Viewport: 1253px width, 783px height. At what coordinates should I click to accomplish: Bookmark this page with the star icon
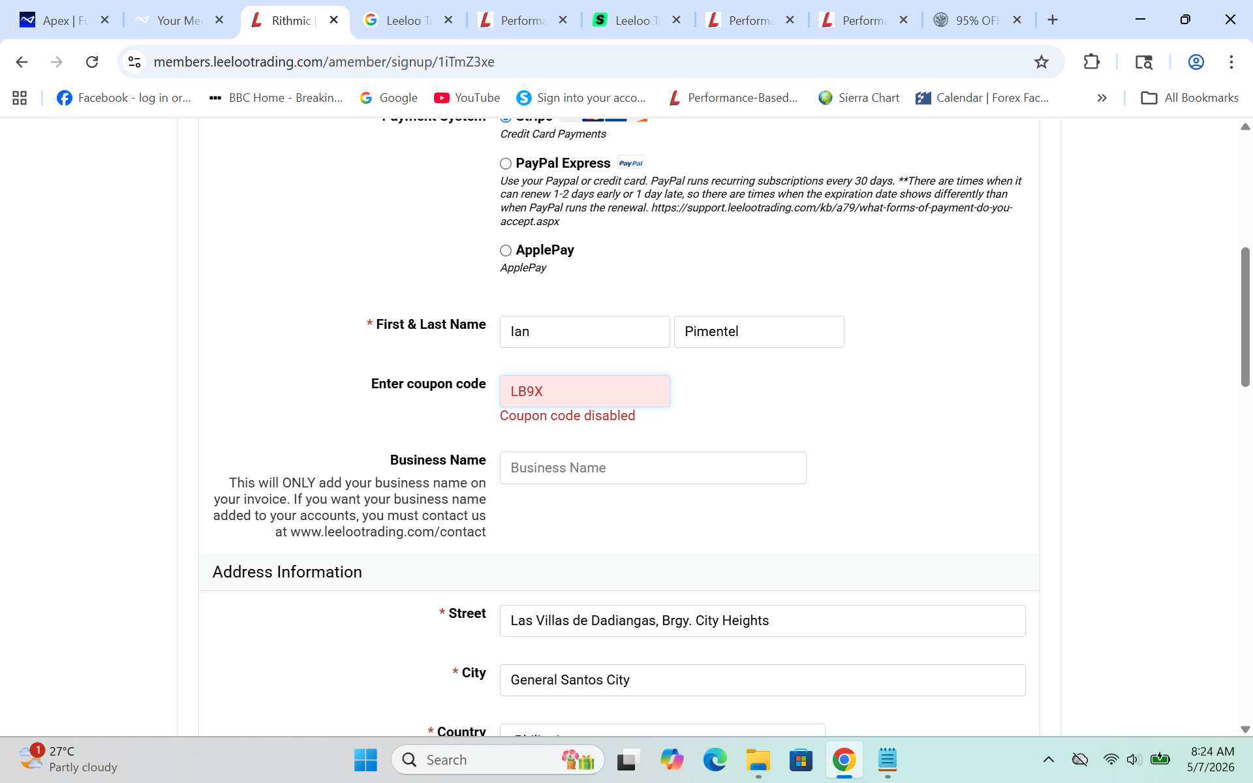click(1042, 62)
